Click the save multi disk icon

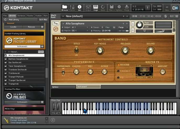tap(177, 16)
